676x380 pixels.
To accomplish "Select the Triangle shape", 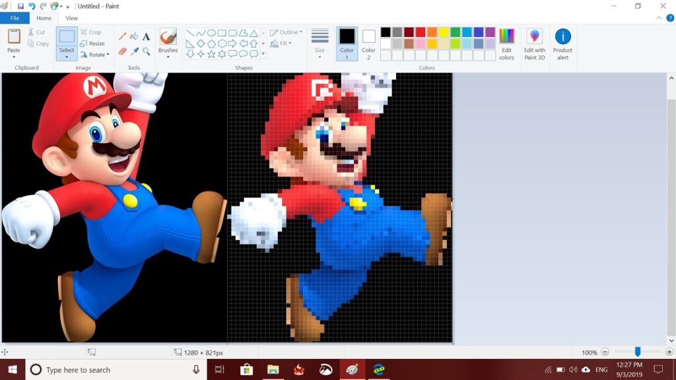I will 254,33.
